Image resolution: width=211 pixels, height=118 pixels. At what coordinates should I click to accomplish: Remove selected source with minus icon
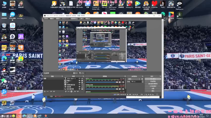point(69,92)
